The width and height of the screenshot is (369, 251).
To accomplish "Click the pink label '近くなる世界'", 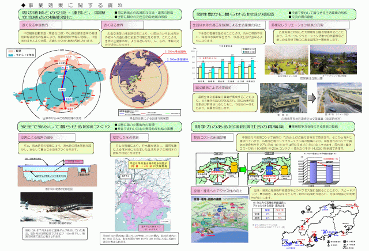I will click(x=122, y=25).
